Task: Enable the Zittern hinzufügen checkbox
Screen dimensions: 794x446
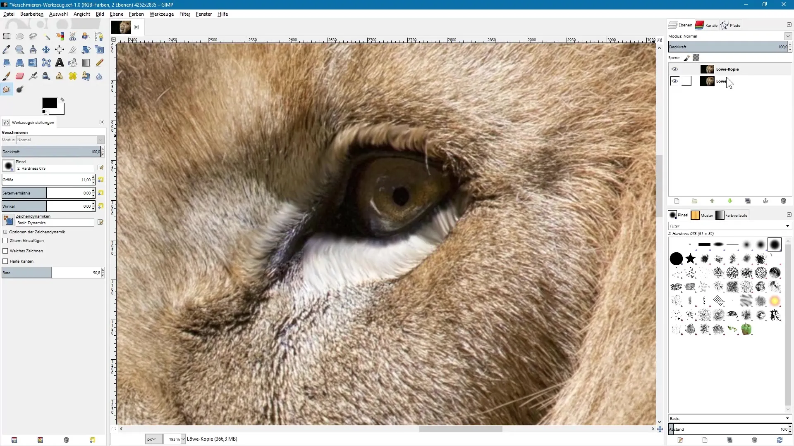Action: (x=5, y=241)
